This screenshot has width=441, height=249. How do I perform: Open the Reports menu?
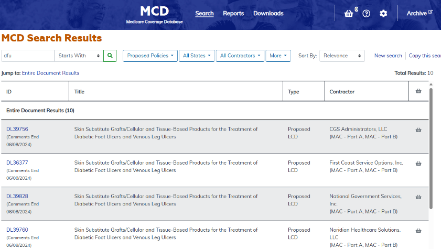233,13
